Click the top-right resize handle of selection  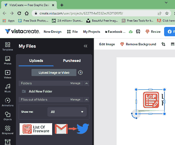[164, 90]
